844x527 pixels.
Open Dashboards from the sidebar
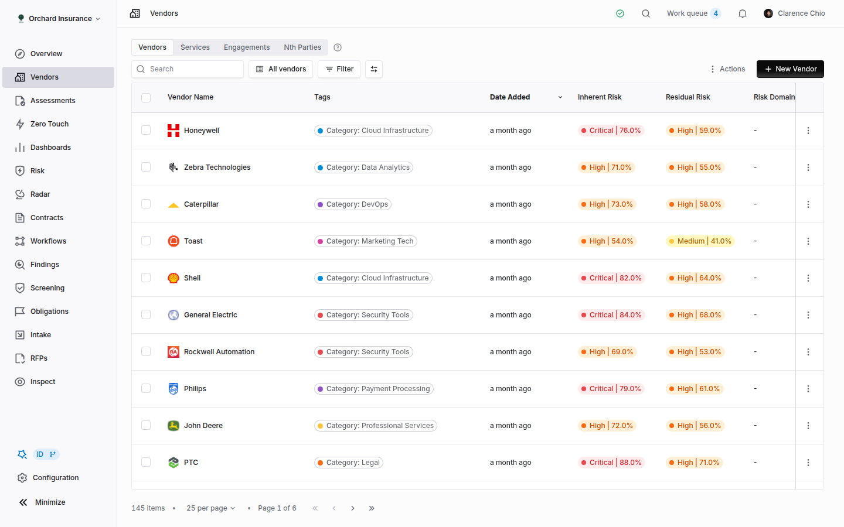coord(58,148)
